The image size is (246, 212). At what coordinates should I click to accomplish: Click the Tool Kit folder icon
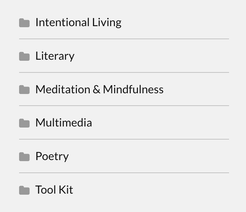click(x=24, y=190)
